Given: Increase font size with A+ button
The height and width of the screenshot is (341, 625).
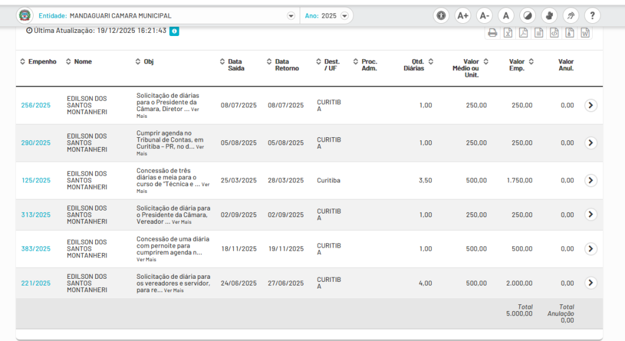Looking at the screenshot, I should (463, 16).
